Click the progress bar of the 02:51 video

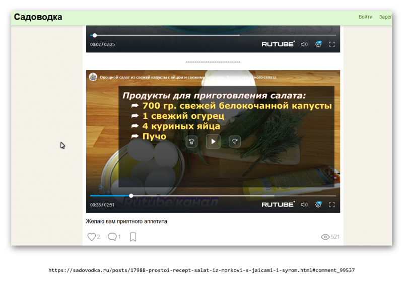click(213, 196)
